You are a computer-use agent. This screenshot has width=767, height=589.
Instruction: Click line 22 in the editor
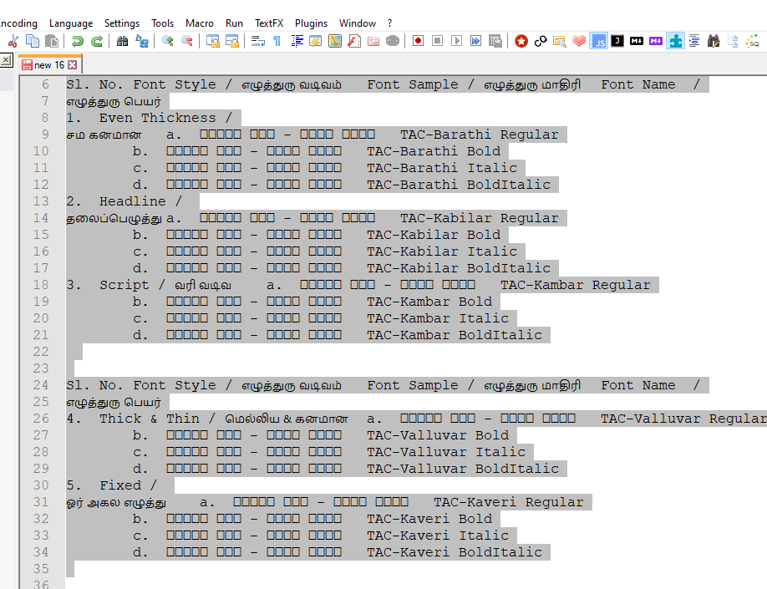point(251,352)
